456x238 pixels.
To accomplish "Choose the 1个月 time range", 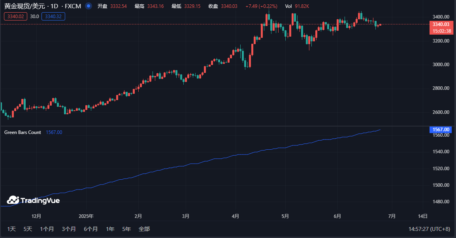I will (x=47, y=229).
